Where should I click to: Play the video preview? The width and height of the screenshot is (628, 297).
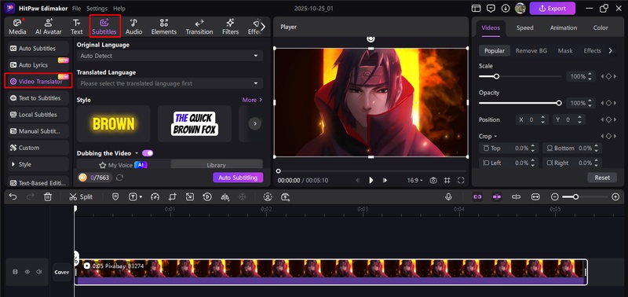(371, 181)
